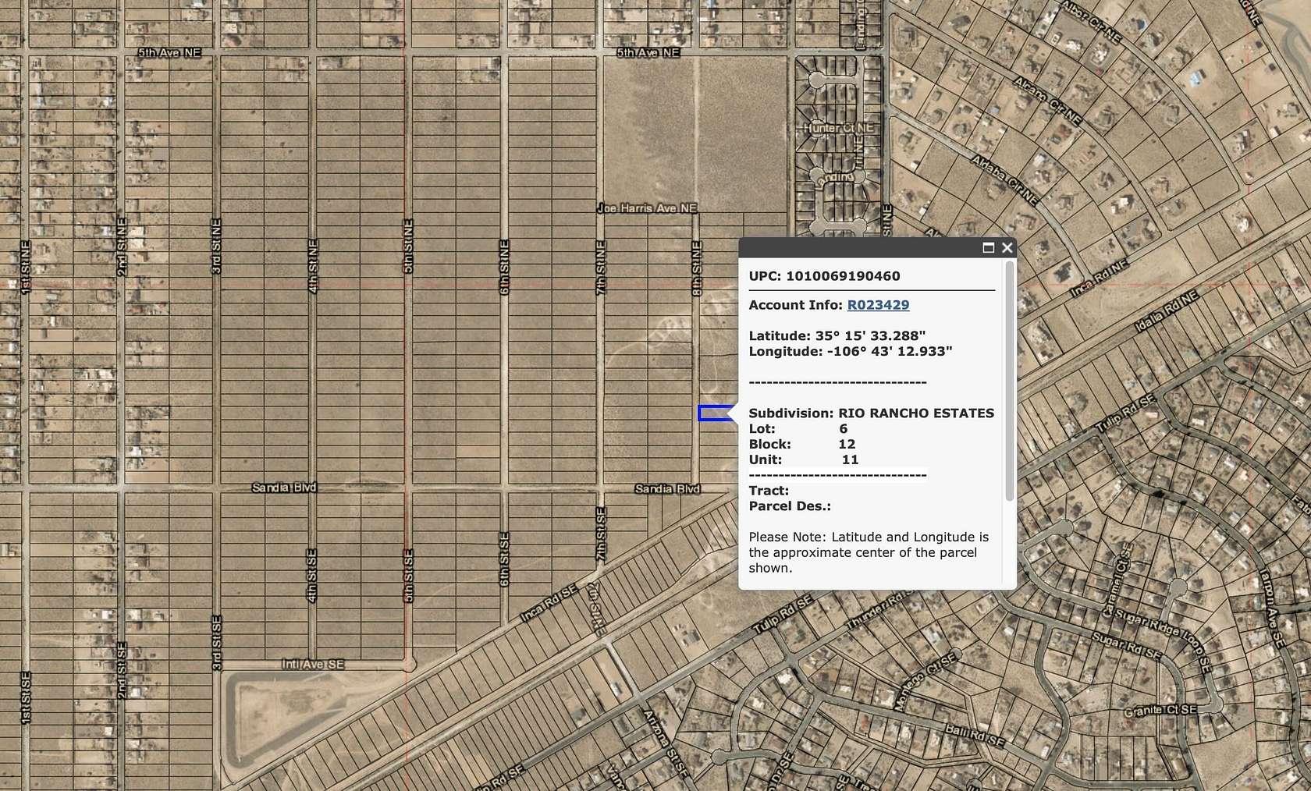The image size is (1311, 791).
Task: Click the Tulip Rd SE label near Thunder Rd
Action: point(783,614)
